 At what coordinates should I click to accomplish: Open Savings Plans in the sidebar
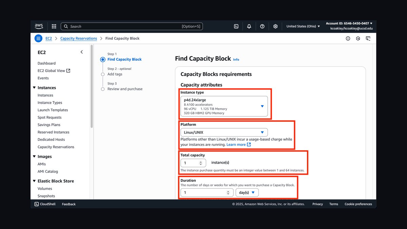point(49,125)
